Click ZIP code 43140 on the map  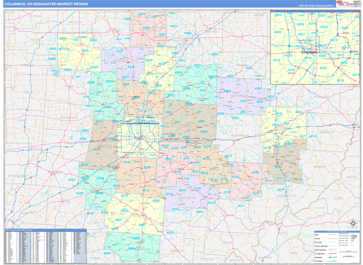[97, 149]
